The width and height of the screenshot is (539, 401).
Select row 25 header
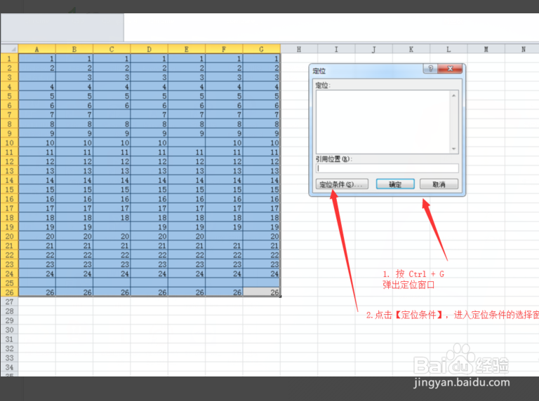tap(9, 283)
